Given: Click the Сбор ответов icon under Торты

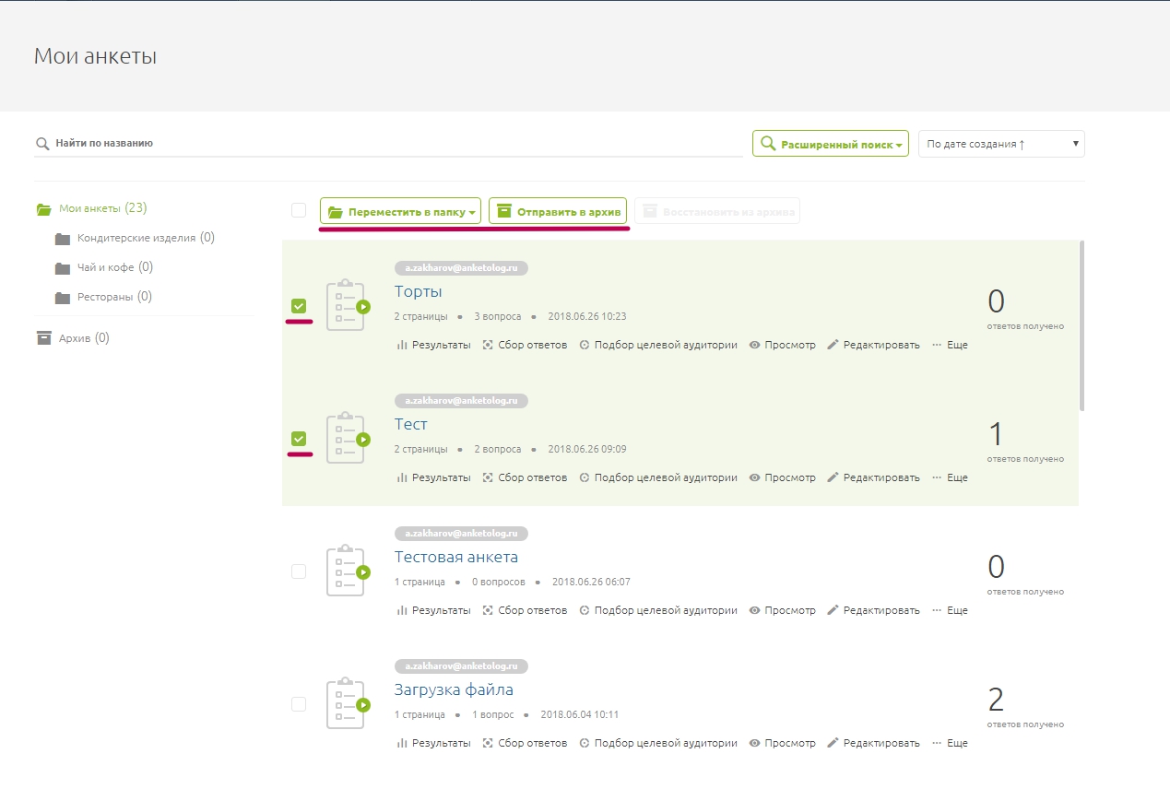Looking at the screenshot, I should [x=488, y=345].
